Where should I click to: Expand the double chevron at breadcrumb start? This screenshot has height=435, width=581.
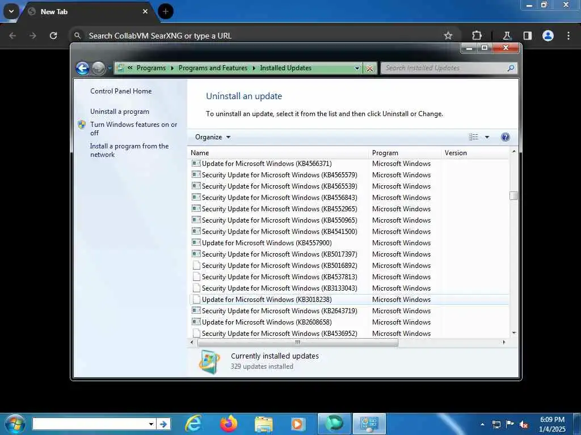[x=130, y=68]
